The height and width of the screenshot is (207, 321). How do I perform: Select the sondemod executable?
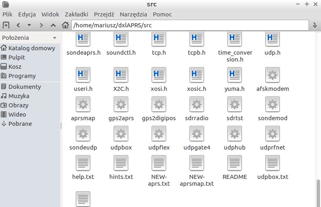click(273, 109)
